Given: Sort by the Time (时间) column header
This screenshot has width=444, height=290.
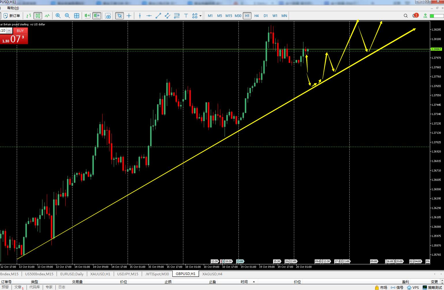Looking at the screenshot, I should click(244, 282).
